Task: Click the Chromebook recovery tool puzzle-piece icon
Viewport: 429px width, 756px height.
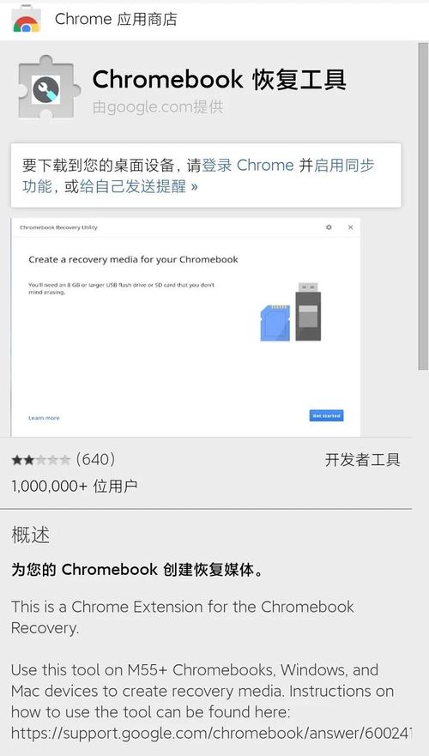Action: [46, 87]
